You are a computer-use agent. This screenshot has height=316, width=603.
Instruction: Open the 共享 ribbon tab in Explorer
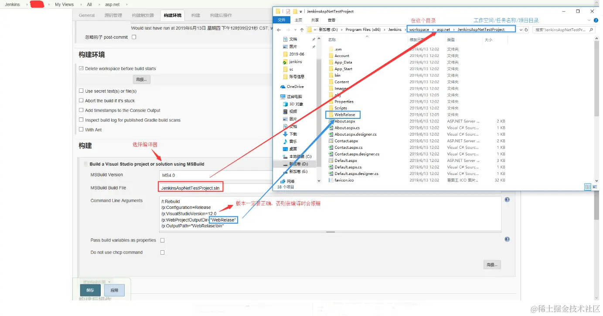click(315, 20)
